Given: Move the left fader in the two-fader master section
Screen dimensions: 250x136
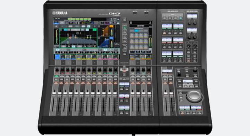Looking at the screenshot, I should point(166,93).
